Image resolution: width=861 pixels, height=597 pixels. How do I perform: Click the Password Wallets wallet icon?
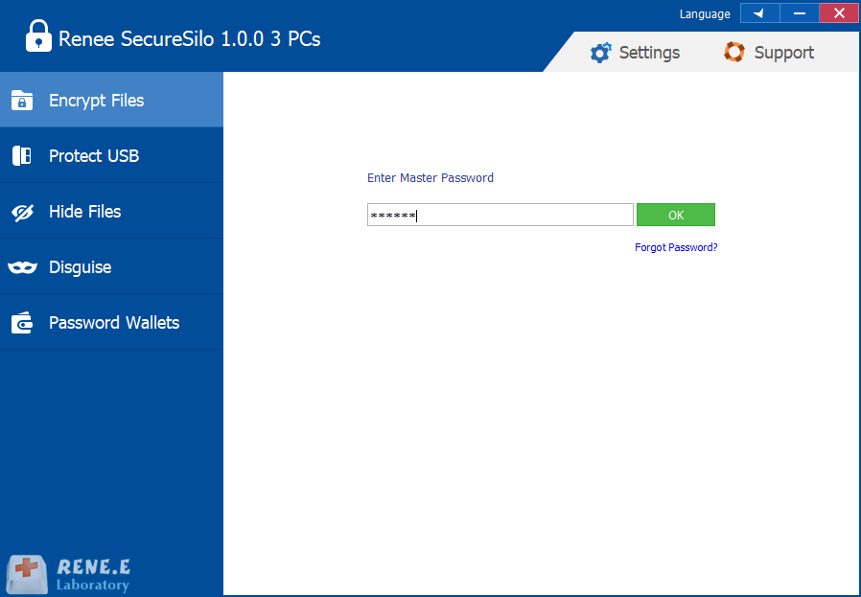22,323
